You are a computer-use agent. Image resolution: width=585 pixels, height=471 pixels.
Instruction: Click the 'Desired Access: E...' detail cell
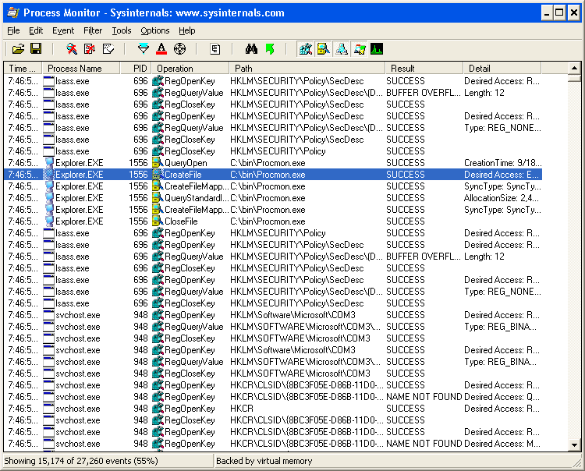pos(502,175)
